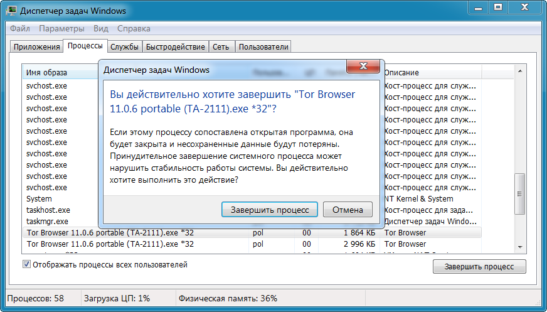Switch to the Службы tab

click(125, 46)
